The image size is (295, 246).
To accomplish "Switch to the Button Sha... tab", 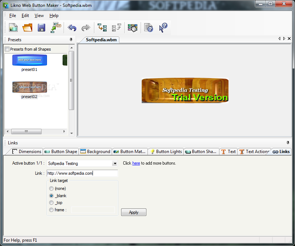I will click(x=201, y=152).
